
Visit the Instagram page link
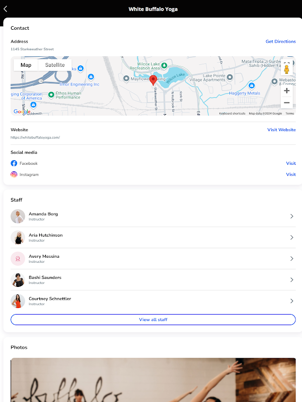click(x=291, y=174)
